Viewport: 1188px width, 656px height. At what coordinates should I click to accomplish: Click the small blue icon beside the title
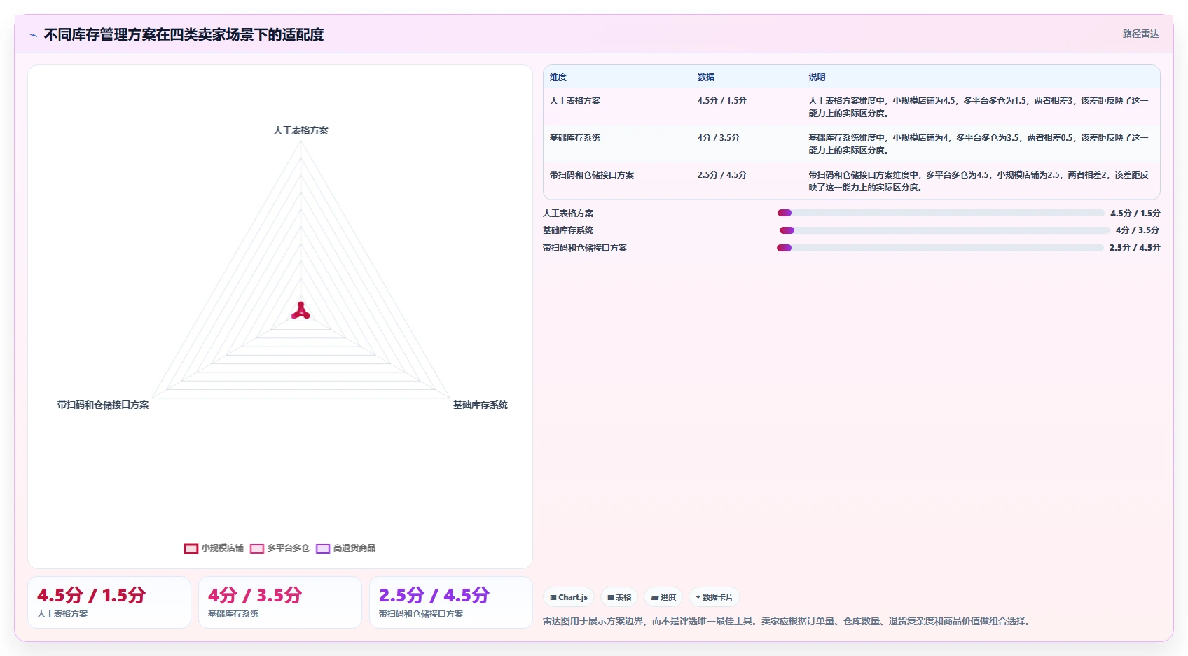coord(33,35)
